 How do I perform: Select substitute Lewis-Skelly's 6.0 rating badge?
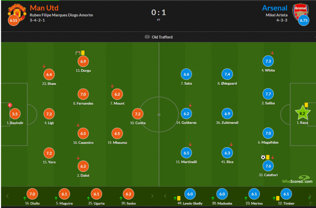[190, 194]
